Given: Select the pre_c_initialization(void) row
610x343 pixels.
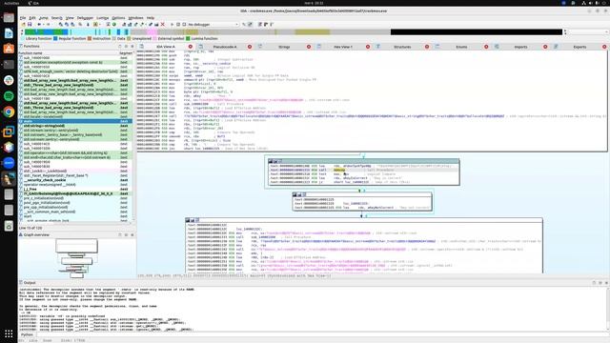Looking at the screenshot, I should click(x=75, y=198).
